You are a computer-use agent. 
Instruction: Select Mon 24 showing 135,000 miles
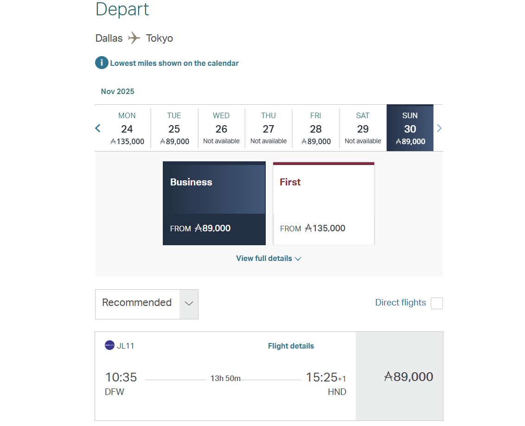127,128
